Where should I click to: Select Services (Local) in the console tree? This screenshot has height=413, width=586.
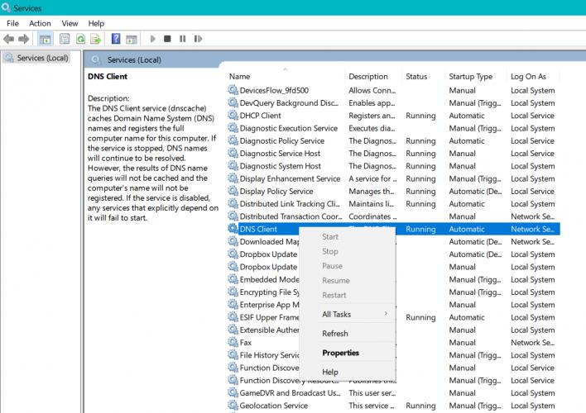(42, 58)
